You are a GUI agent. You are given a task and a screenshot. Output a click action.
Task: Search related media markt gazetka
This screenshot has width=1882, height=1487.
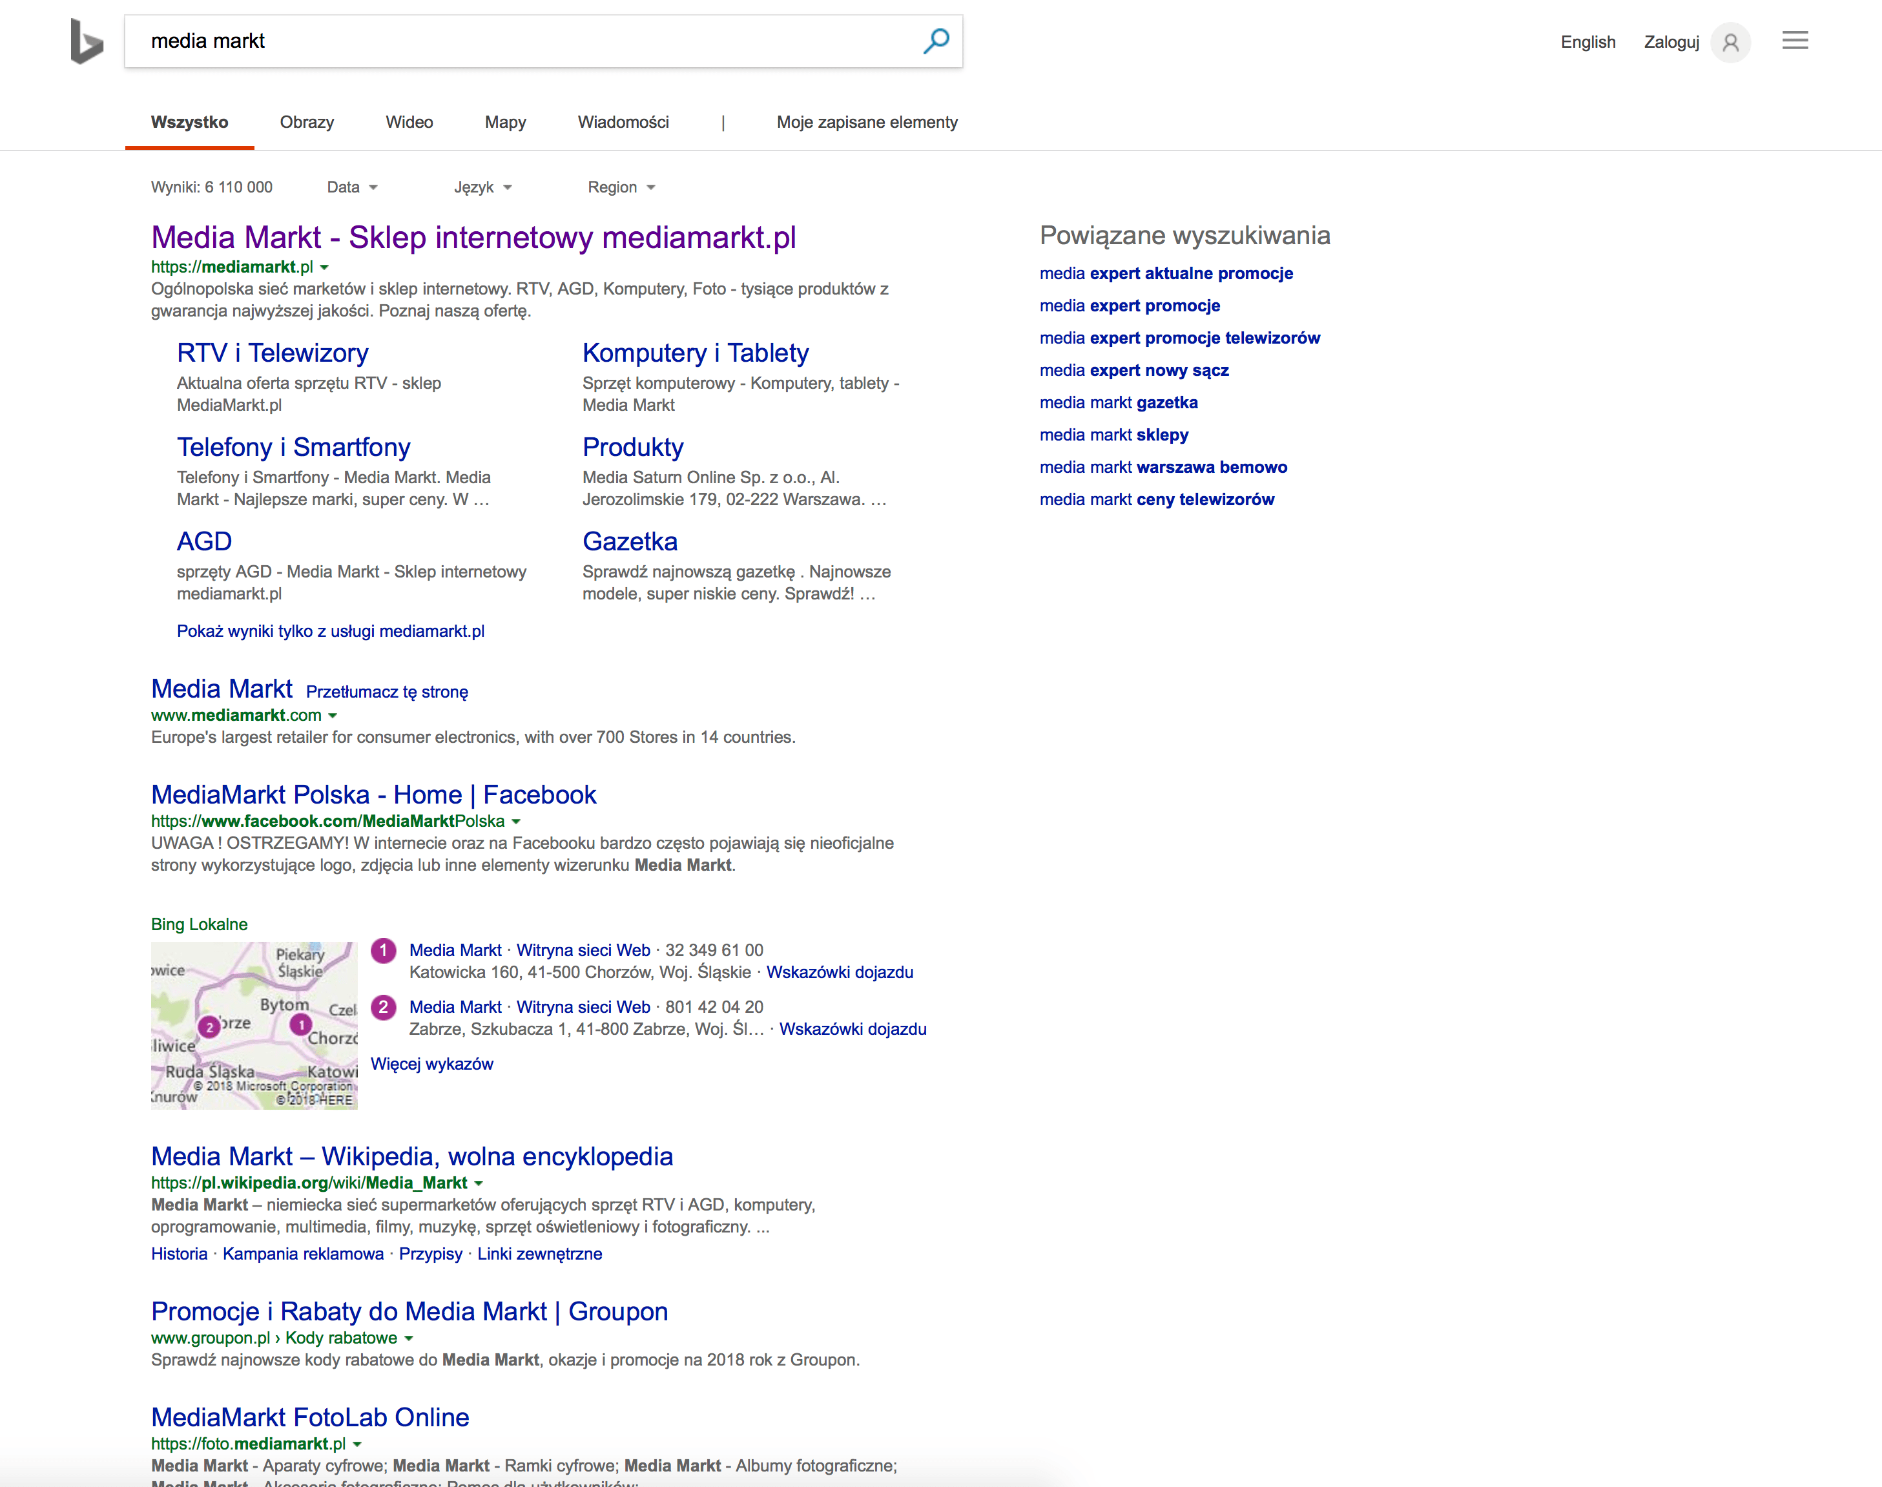[x=1119, y=402]
